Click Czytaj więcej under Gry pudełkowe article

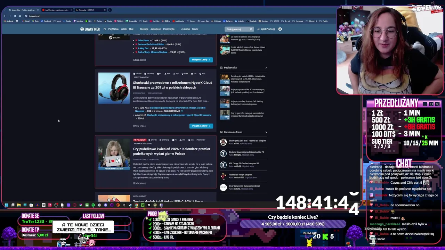(x=139, y=183)
